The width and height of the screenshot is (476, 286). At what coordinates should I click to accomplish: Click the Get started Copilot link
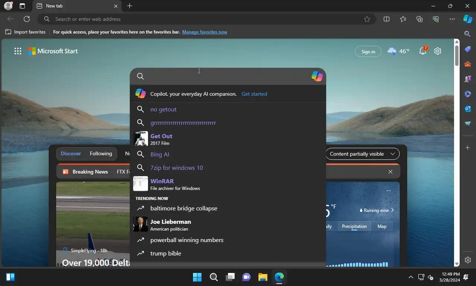(x=254, y=94)
